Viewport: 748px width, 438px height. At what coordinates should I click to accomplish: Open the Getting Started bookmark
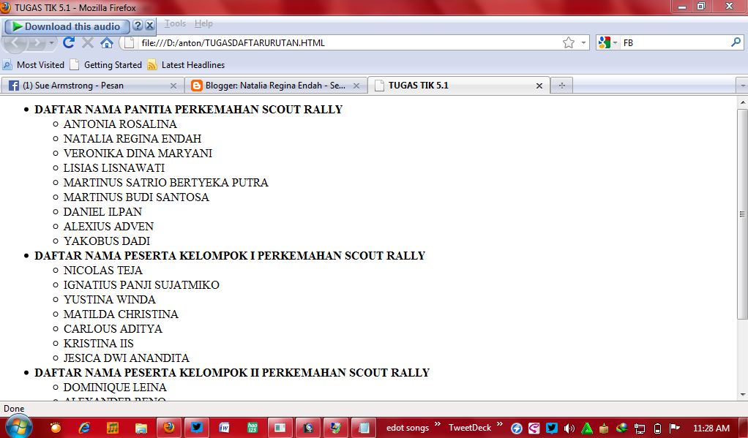tap(106, 65)
